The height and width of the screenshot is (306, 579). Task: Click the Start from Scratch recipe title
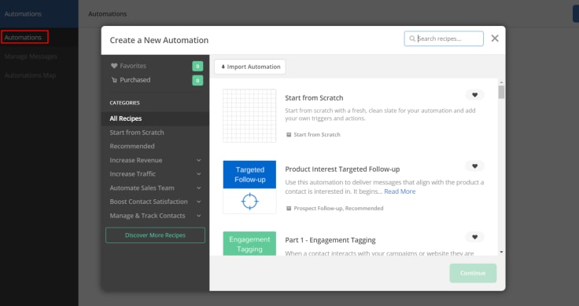(x=314, y=98)
